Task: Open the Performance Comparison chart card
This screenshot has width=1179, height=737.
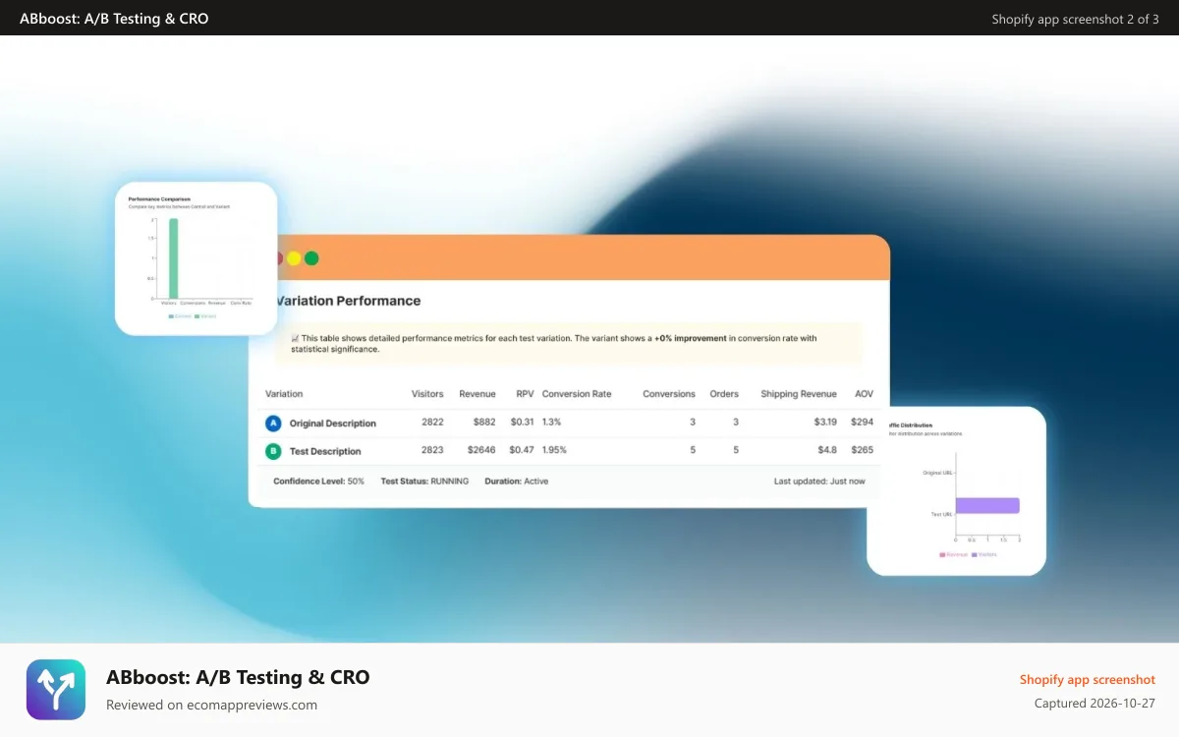Action: click(196, 258)
